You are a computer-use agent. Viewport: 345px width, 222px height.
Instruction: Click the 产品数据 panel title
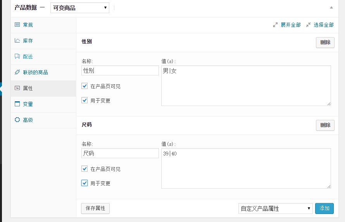tap(26, 8)
